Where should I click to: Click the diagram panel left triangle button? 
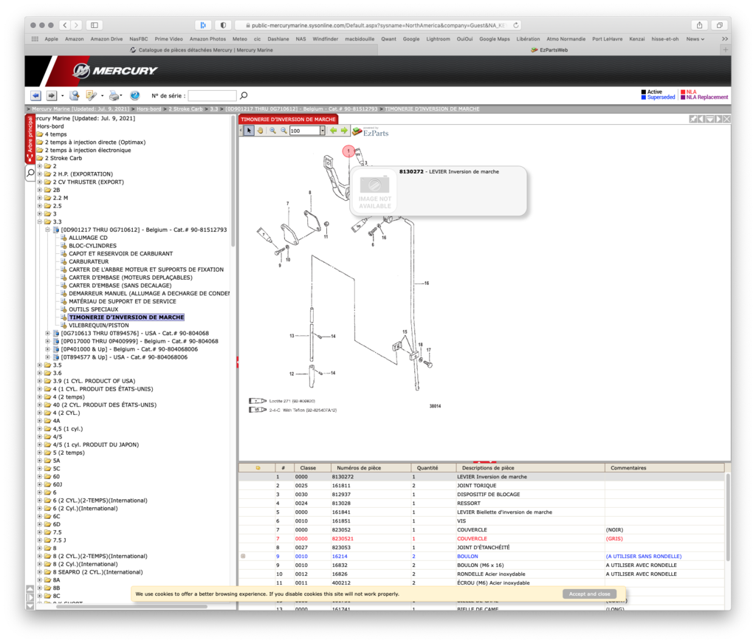[x=701, y=119]
